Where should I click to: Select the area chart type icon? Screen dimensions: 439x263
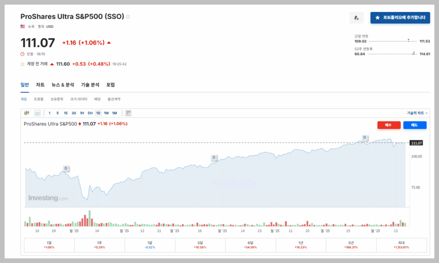point(37,113)
